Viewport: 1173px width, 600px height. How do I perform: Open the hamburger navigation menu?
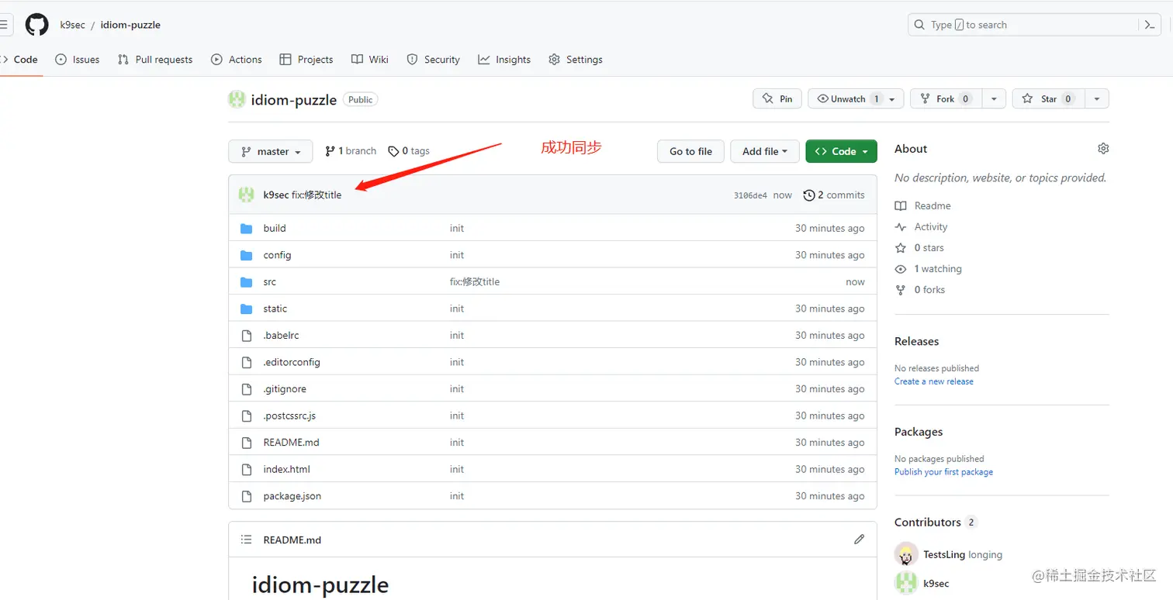click(5, 25)
